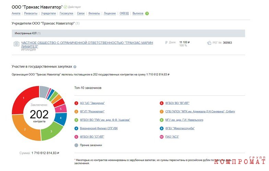This screenshot has height=171, width=269.
Task: Click the Иностранные ЮЛ (1) section header
Action: pos(128,33)
